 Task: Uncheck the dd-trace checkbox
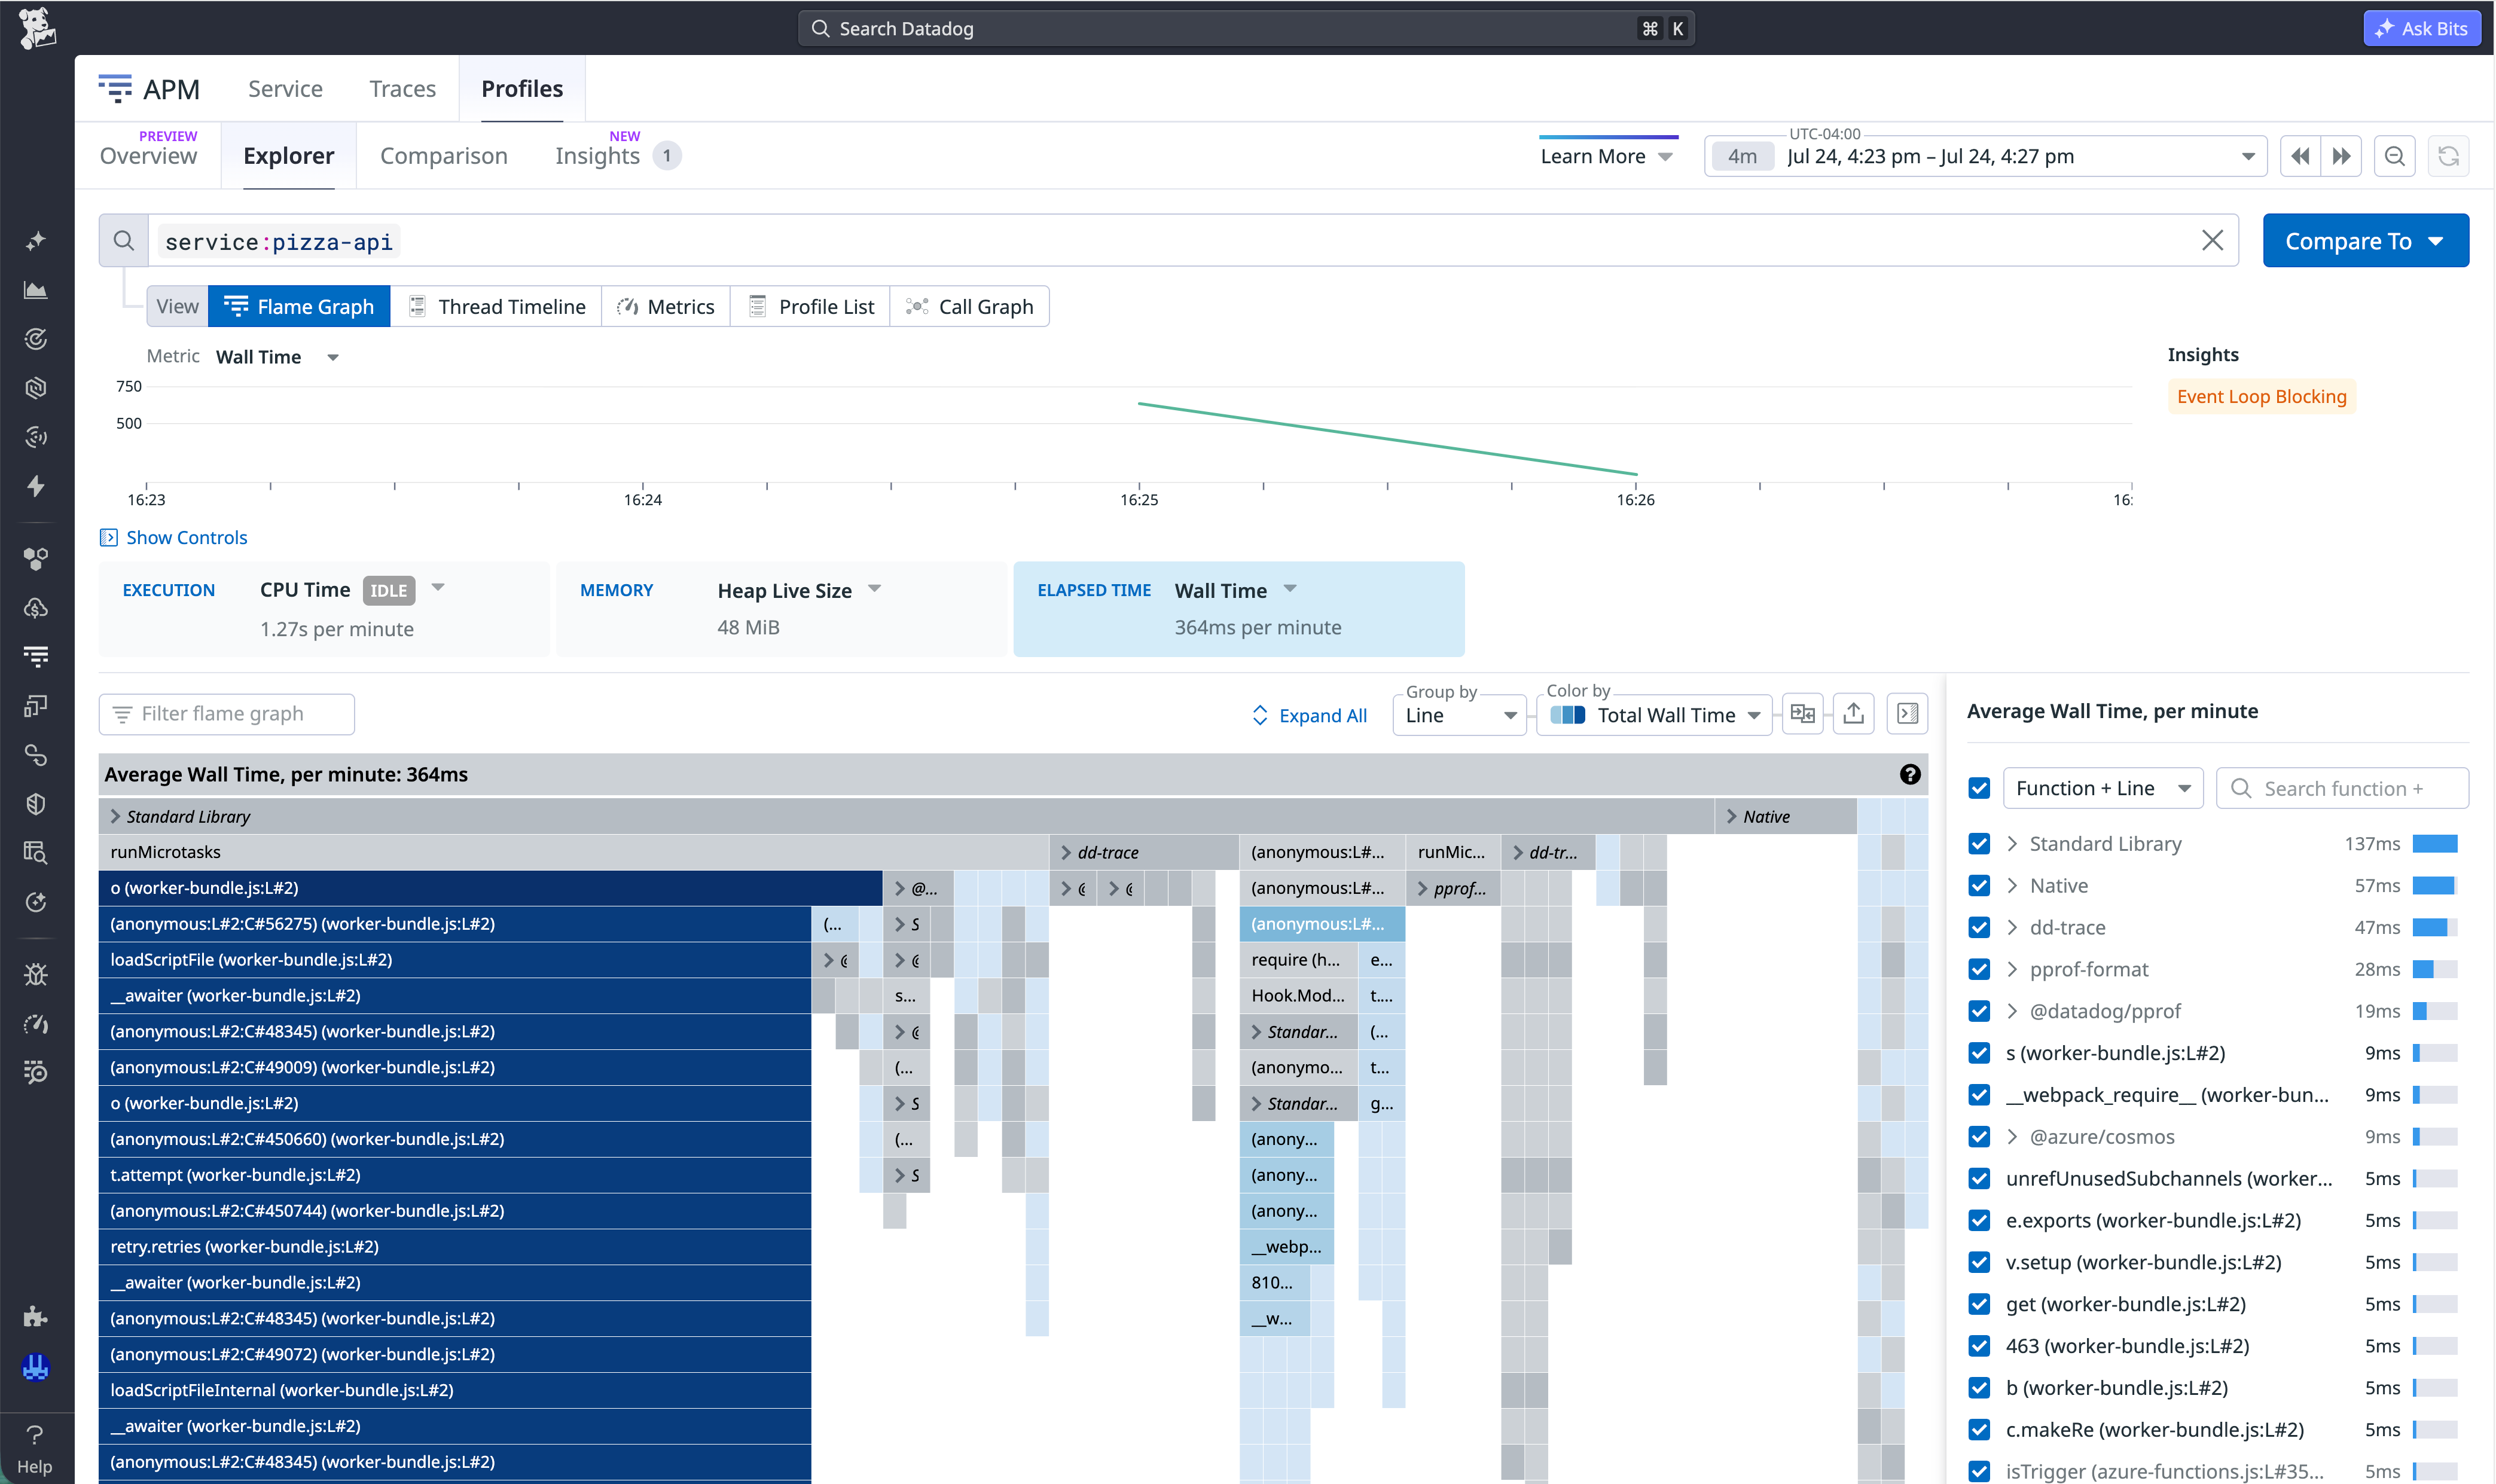1978,927
